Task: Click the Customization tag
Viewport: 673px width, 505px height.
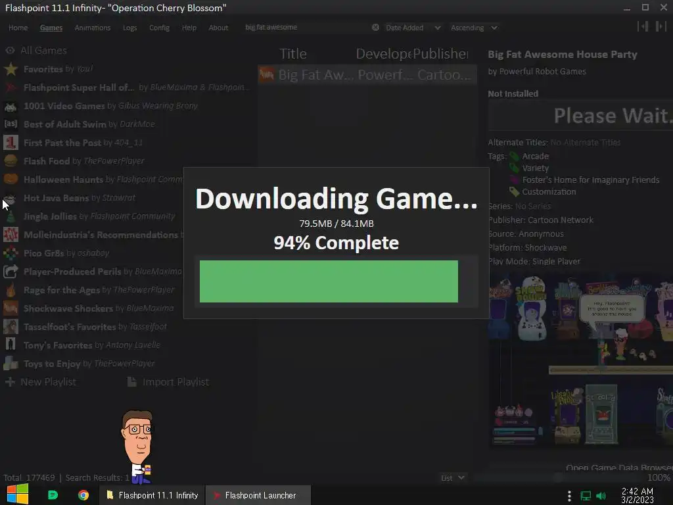Action: coord(549,192)
